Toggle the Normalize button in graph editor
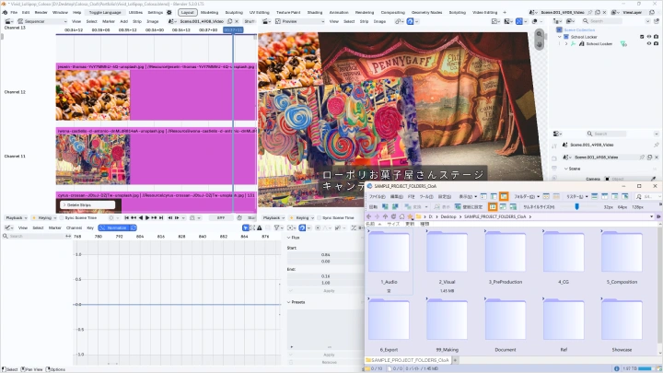 click(x=114, y=227)
